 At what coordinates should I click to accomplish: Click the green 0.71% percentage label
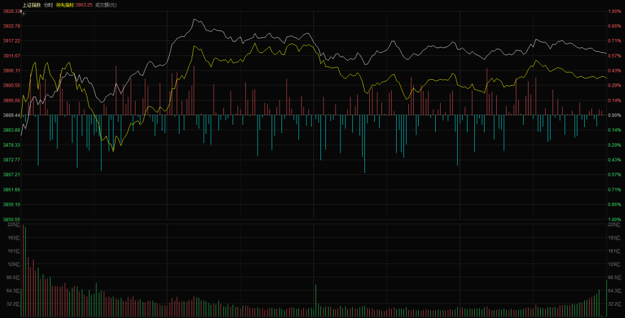pyautogui.click(x=614, y=189)
